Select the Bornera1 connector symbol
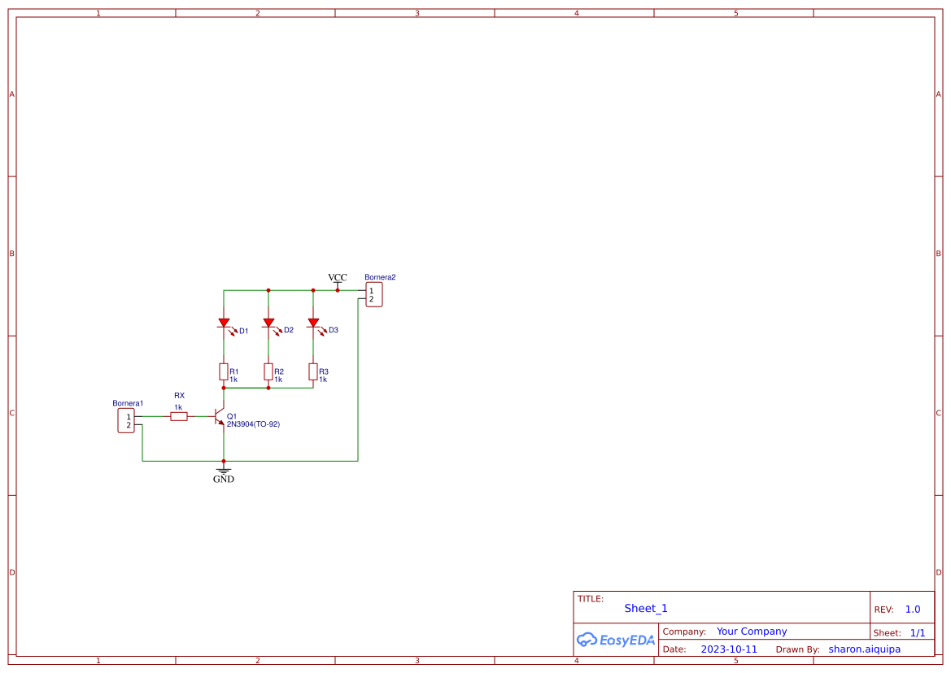This screenshot has height=673, width=951. click(x=126, y=419)
